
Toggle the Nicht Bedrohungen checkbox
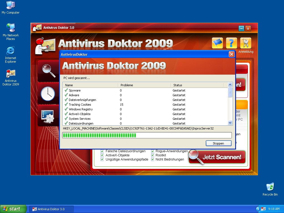click(153, 159)
